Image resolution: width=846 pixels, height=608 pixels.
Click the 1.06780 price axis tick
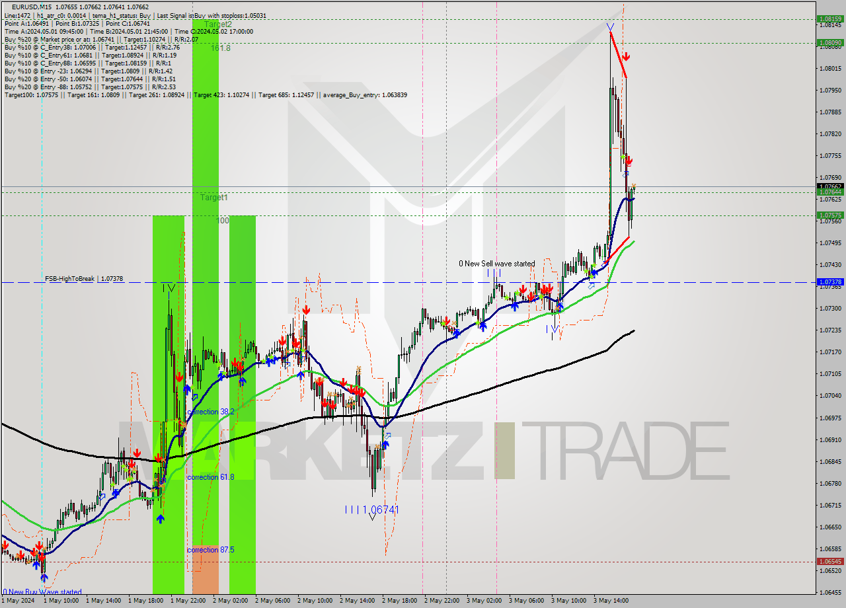(x=829, y=483)
